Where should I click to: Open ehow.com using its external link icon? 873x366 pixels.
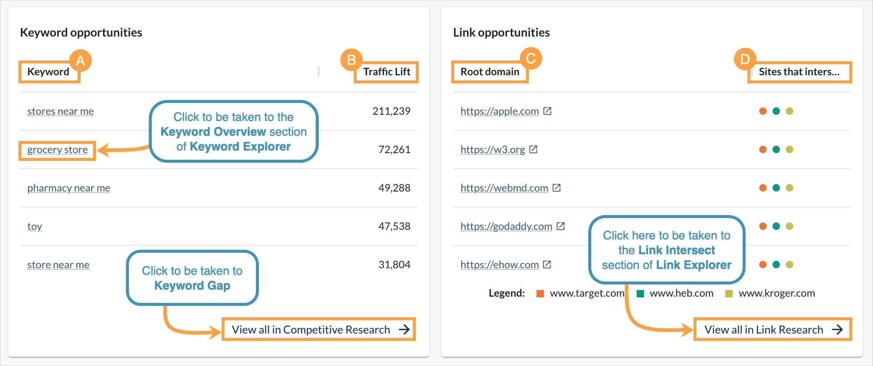tap(547, 265)
